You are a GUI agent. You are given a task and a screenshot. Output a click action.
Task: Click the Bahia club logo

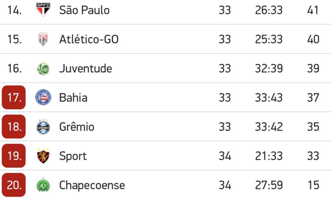click(43, 97)
